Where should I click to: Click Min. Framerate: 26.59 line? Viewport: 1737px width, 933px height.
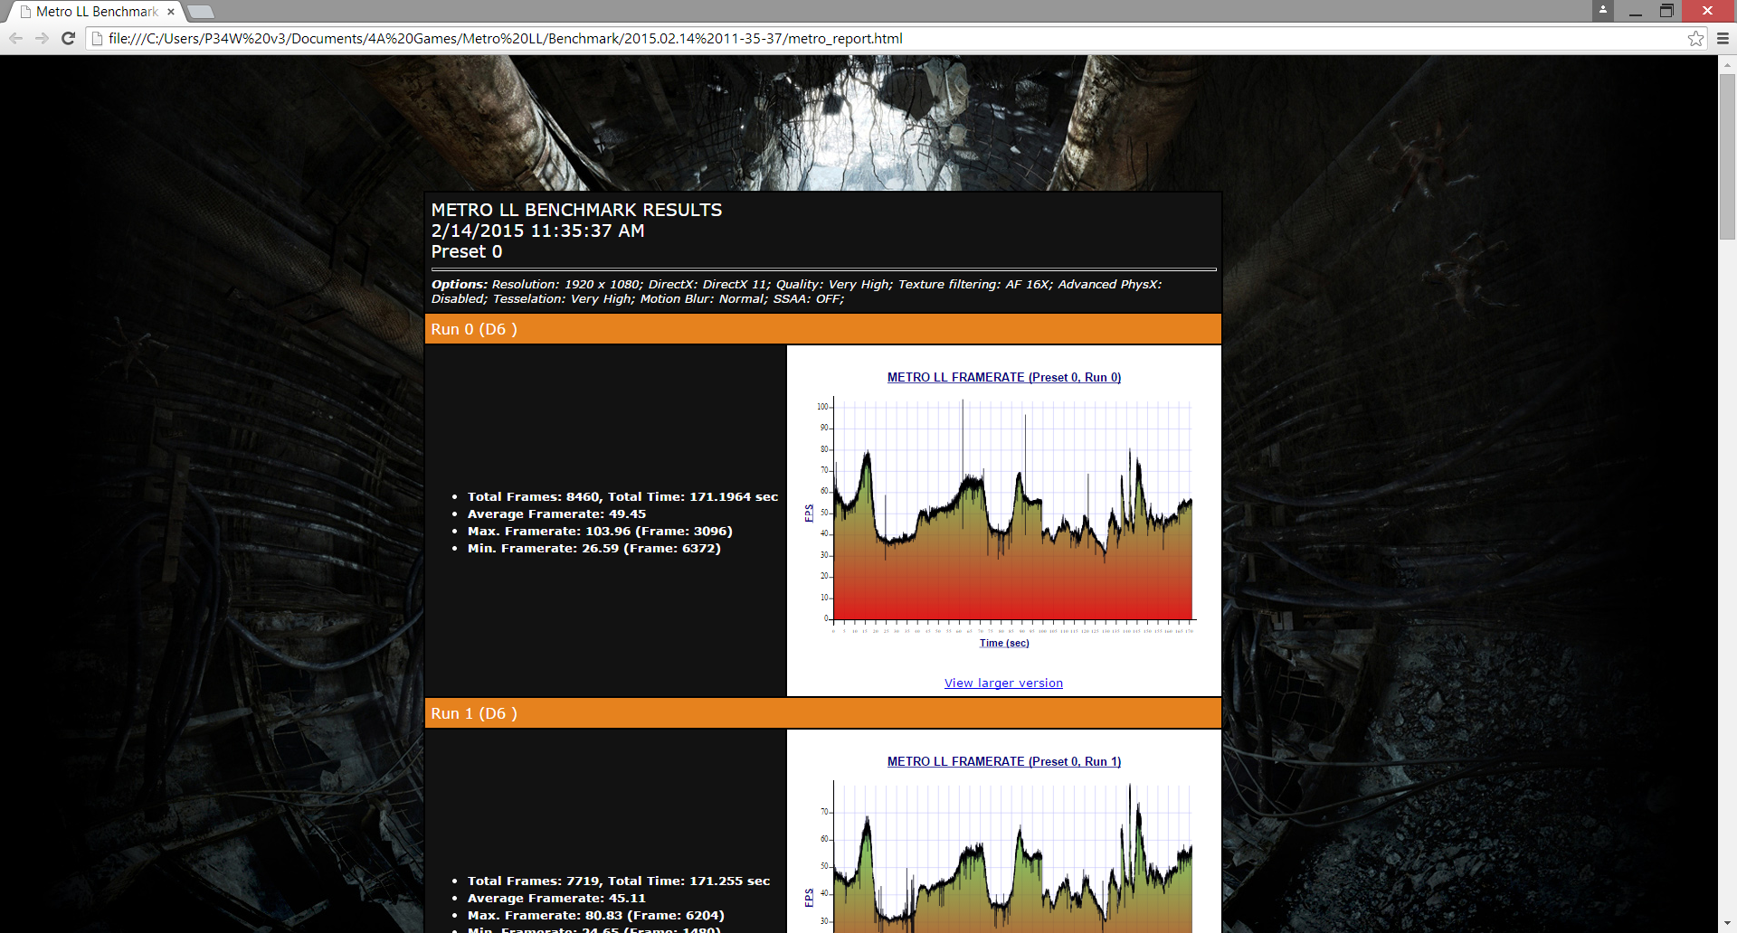pyautogui.click(x=593, y=548)
